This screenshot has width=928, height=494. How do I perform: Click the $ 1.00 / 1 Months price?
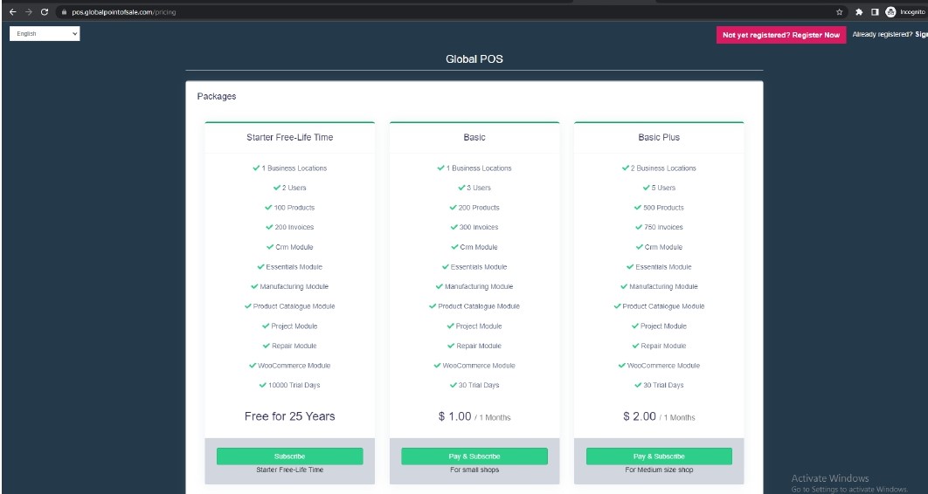tap(474, 417)
